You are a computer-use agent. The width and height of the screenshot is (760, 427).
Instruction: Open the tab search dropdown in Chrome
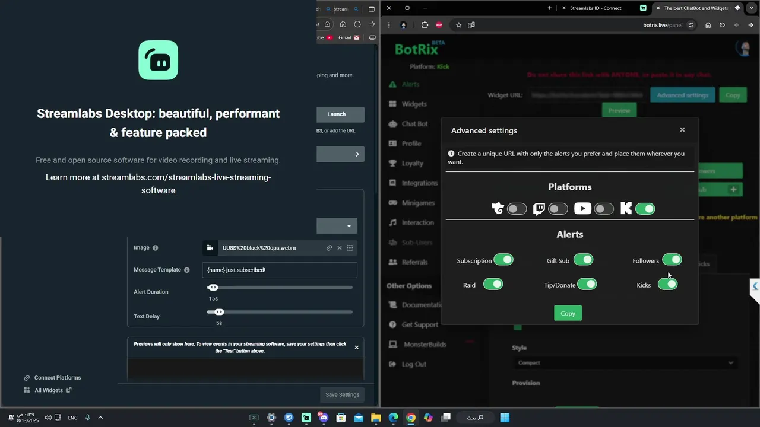click(752, 8)
